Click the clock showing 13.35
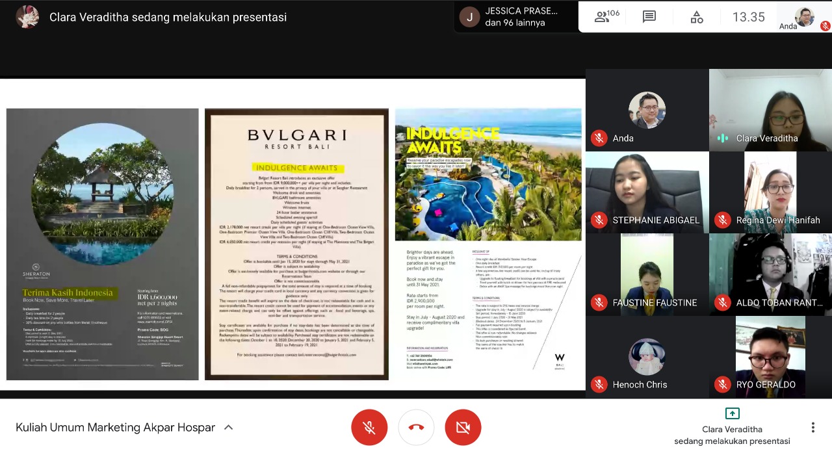 pyautogui.click(x=749, y=18)
